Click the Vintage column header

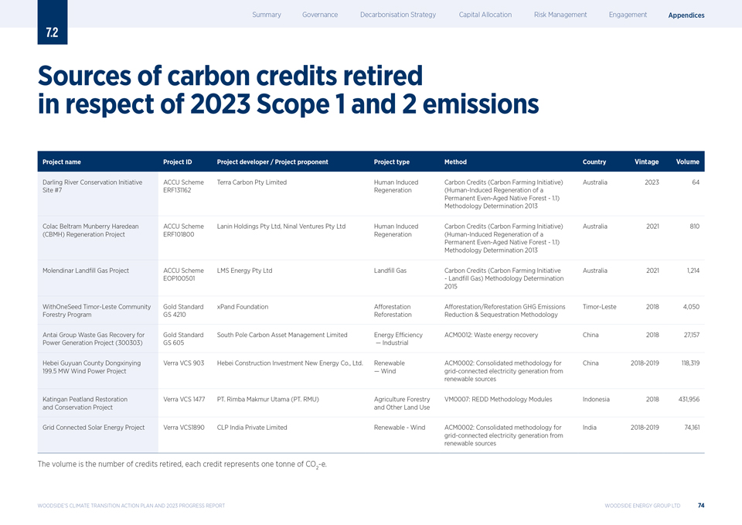pos(646,162)
